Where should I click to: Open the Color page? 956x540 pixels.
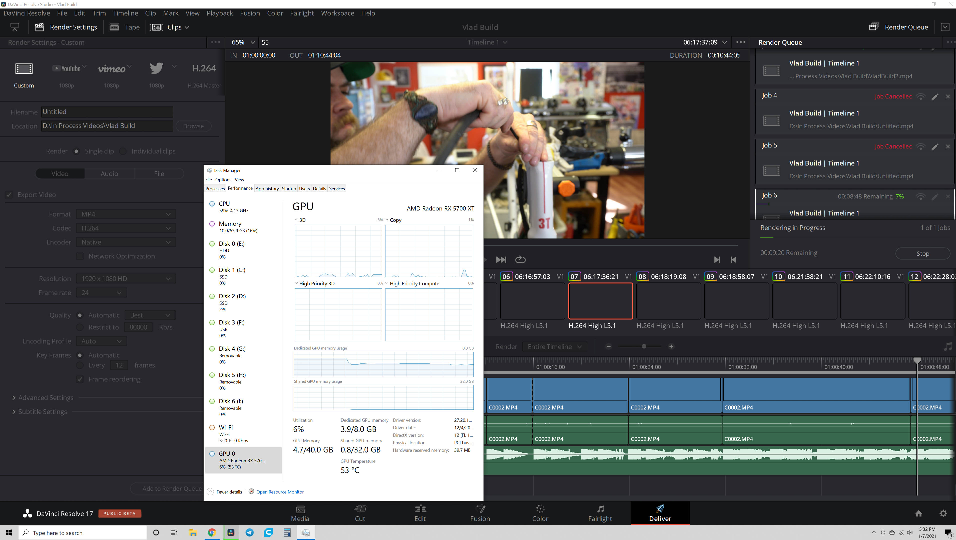pos(540,513)
